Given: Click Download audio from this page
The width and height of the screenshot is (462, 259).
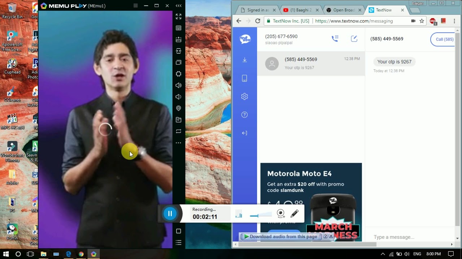Looking at the screenshot, I should point(281,237).
